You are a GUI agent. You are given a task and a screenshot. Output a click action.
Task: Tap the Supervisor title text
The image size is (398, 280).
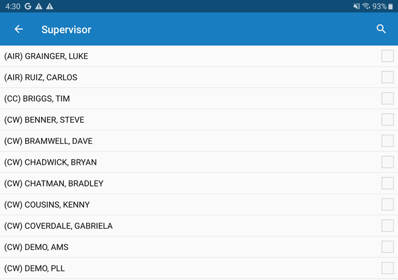click(66, 29)
